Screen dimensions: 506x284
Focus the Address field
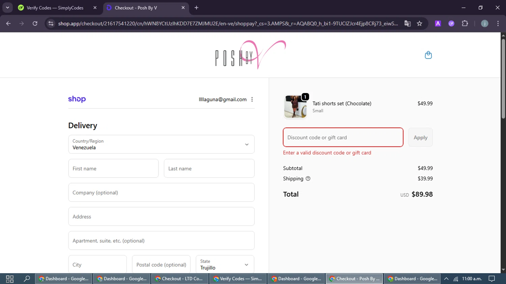tap(161, 216)
